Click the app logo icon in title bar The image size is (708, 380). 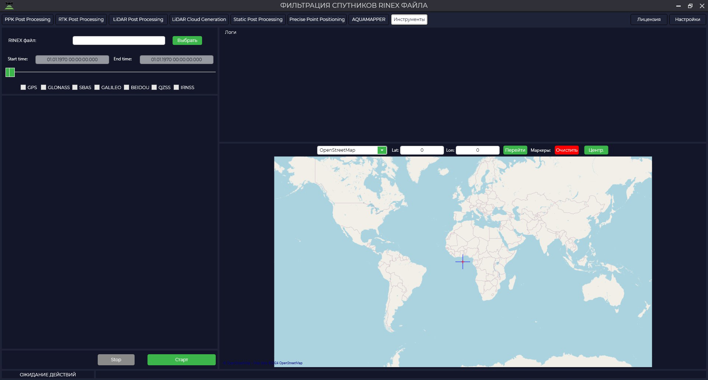click(9, 6)
